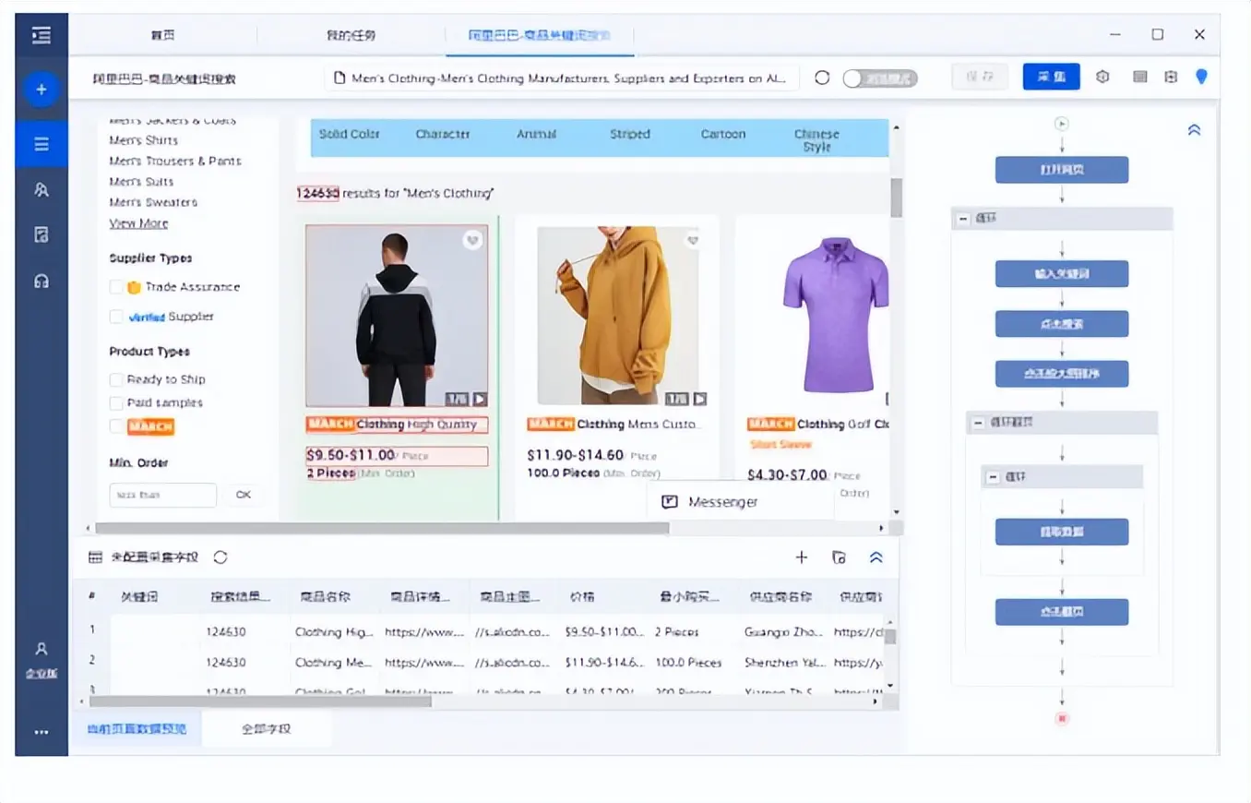Click the Min. Order input field
1251x803 pixels.
(162, 495)
